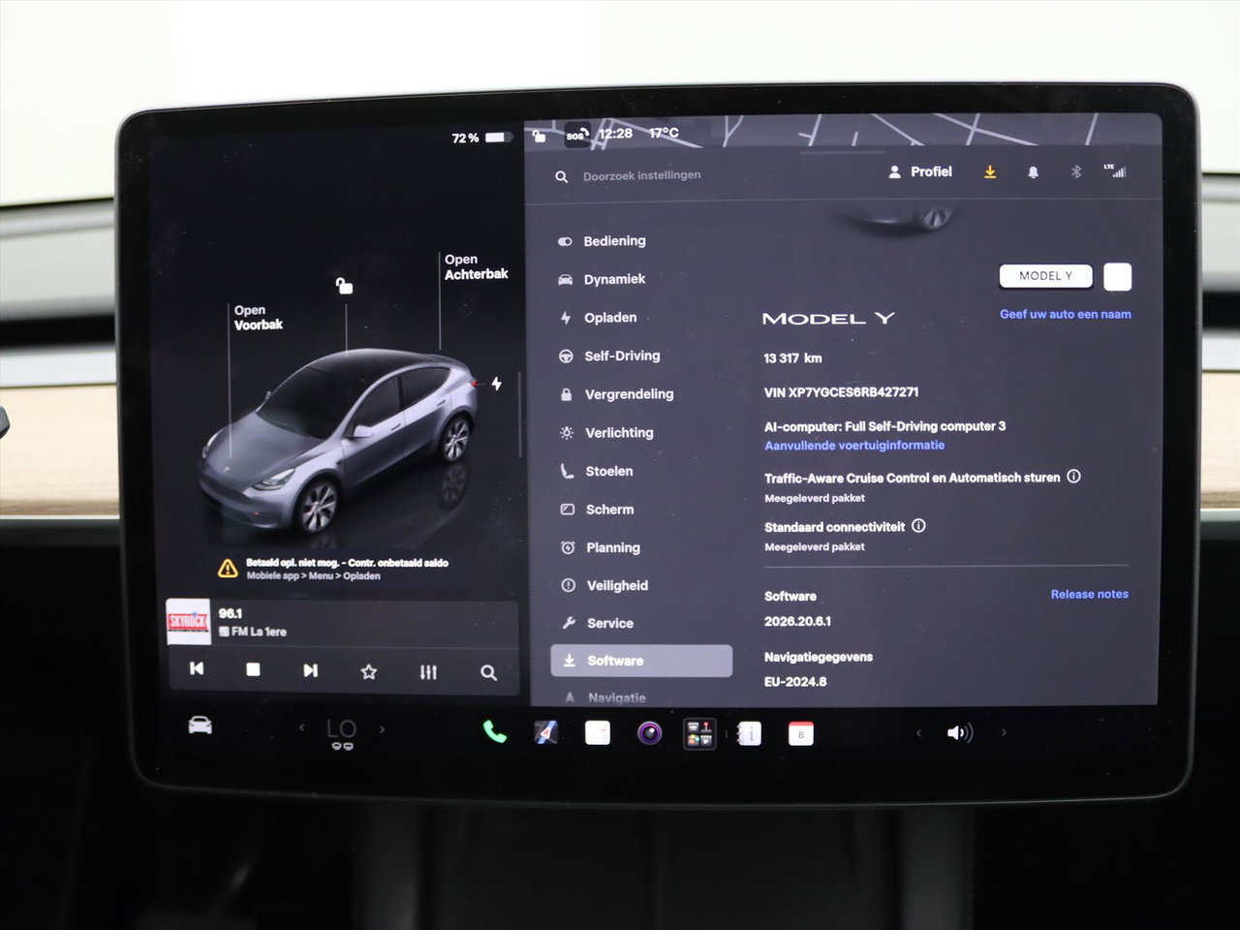Launch the navigation map app icon
Viewport: 1240px width, 930px height.
(x=546, y=733)
